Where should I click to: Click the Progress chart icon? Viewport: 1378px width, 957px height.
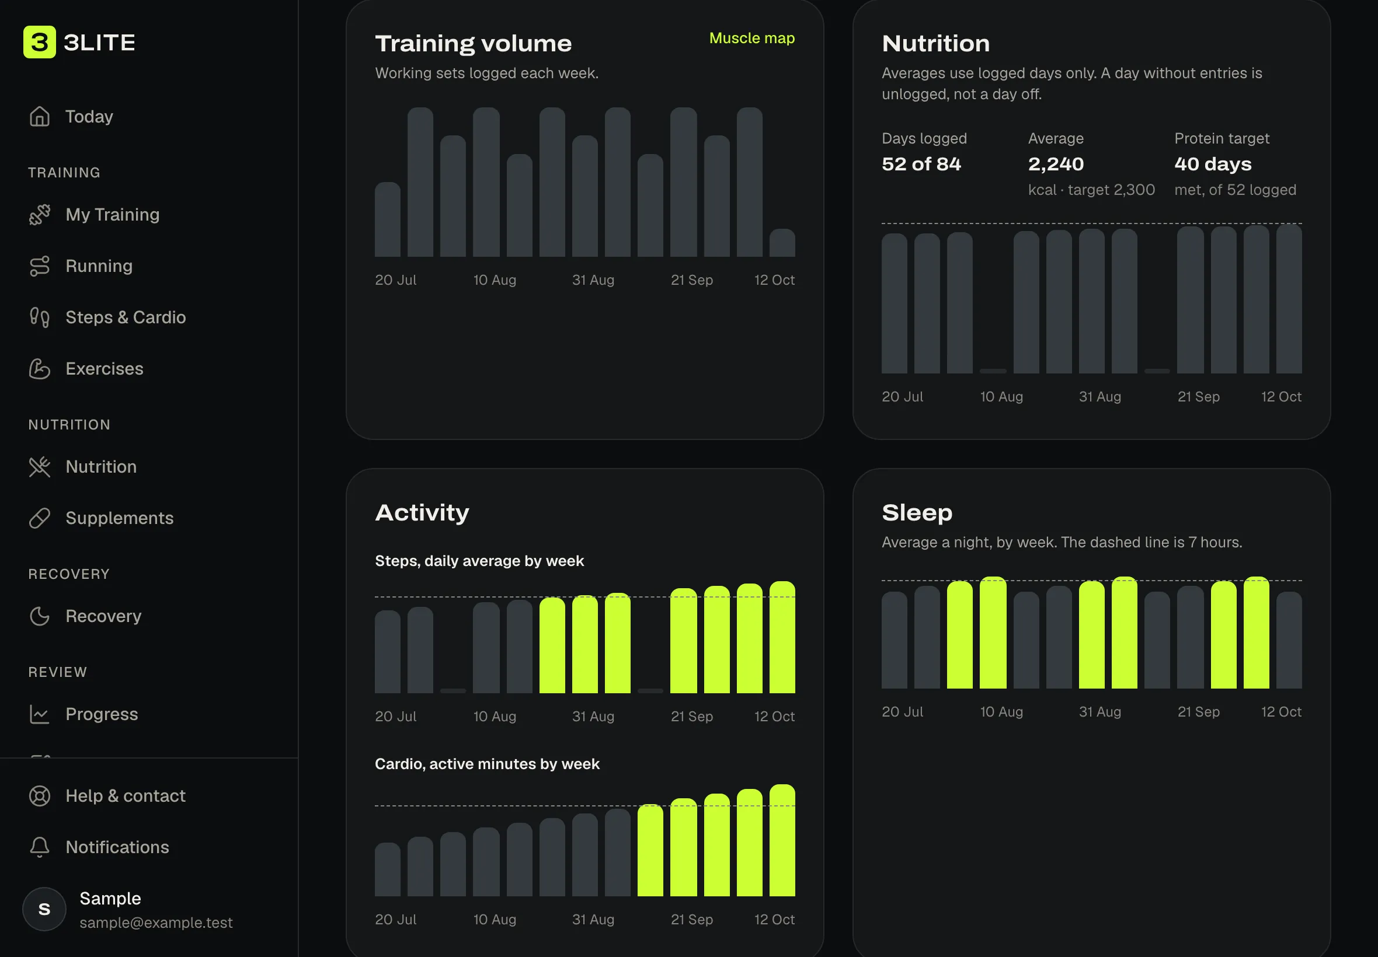point(40,714)
